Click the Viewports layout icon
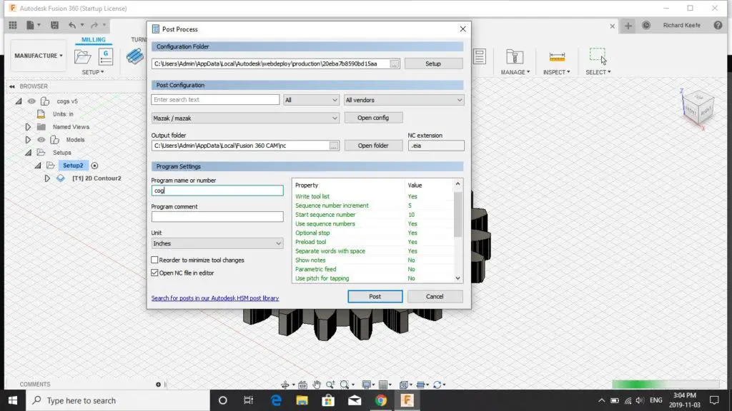This screenshot has width=732, height=411. coord(404,385)
